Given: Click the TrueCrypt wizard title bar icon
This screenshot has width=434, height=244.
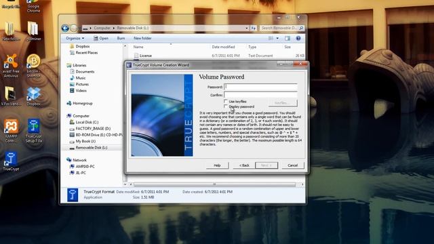Looking at the screenshot, I should click(x=129, y=65).
